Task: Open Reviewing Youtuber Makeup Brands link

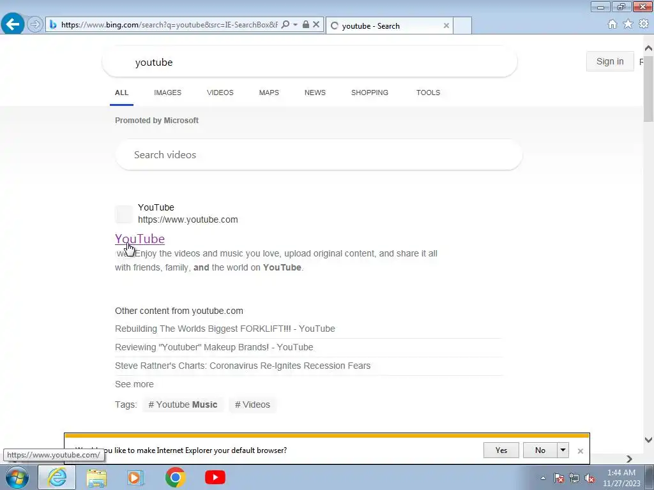Action: coord(214,347)
